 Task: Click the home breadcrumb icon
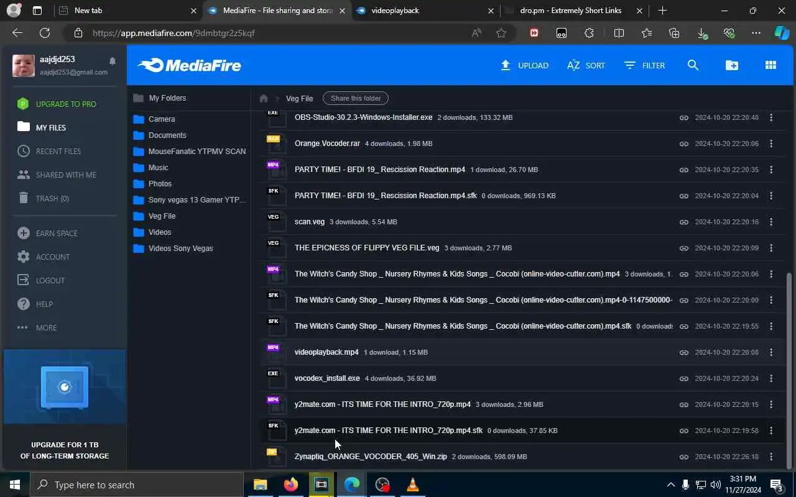coord(264,98)
